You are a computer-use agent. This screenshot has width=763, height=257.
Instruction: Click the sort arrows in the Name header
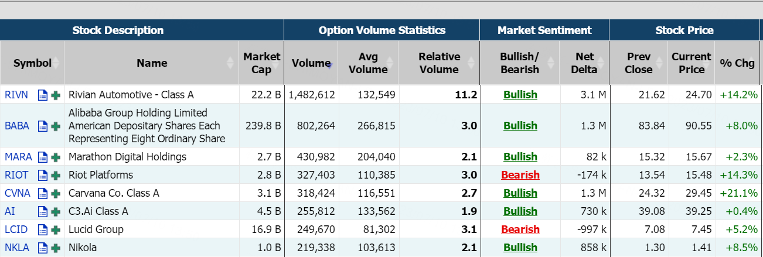click(231, 63)
